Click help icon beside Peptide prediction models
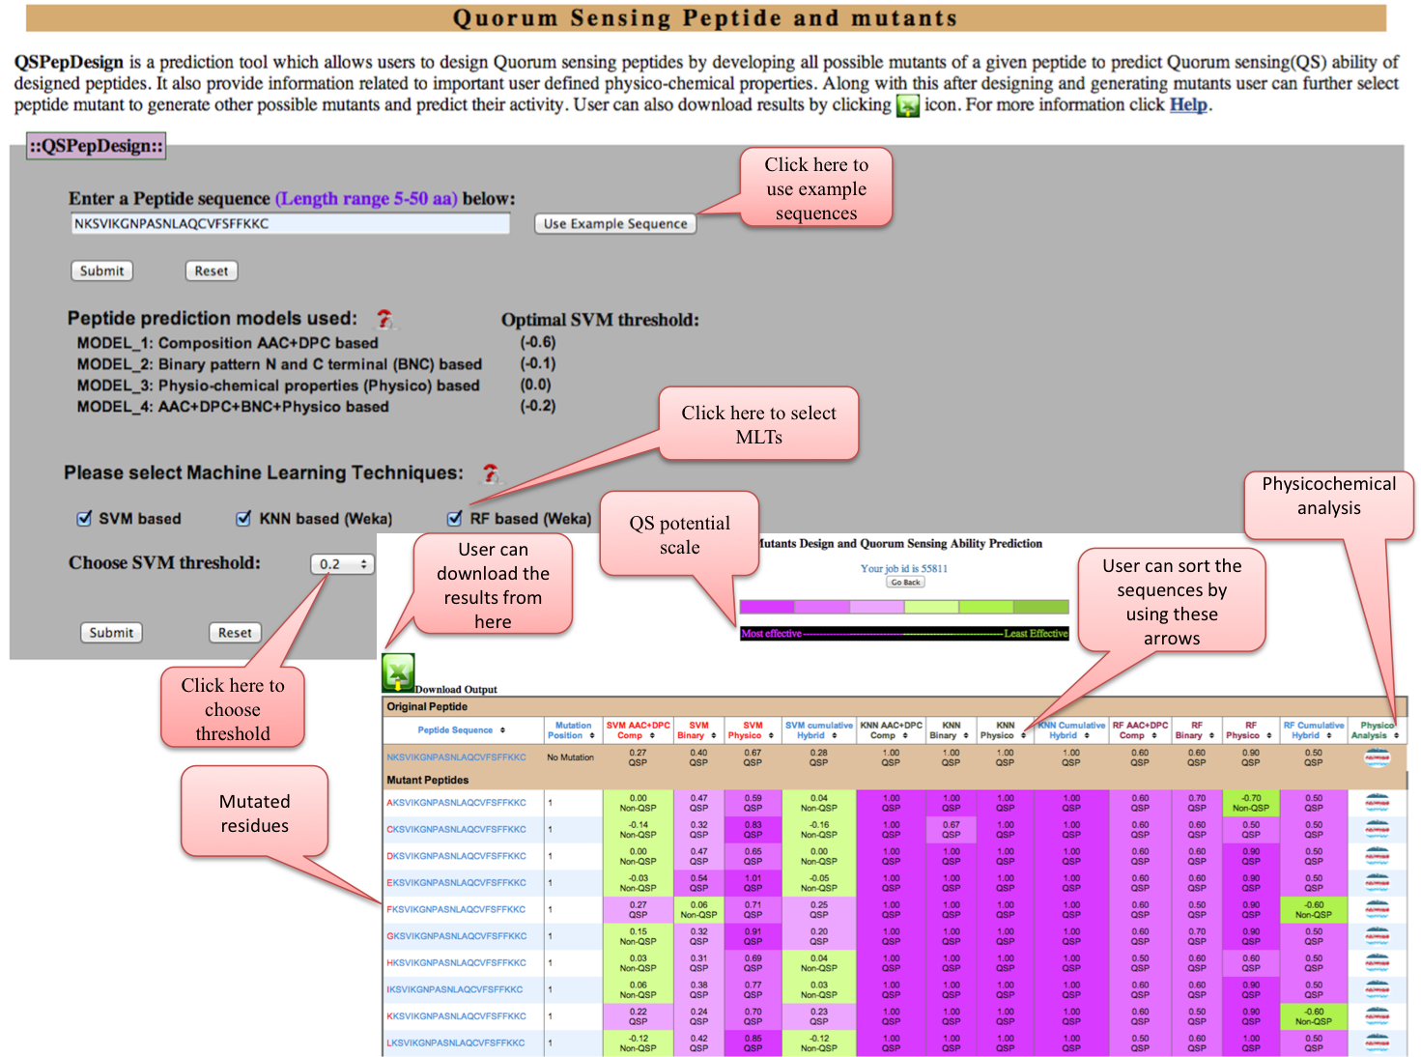Screen dimensions: 1421x1057 pyautogui.click(x=384, y=318)
